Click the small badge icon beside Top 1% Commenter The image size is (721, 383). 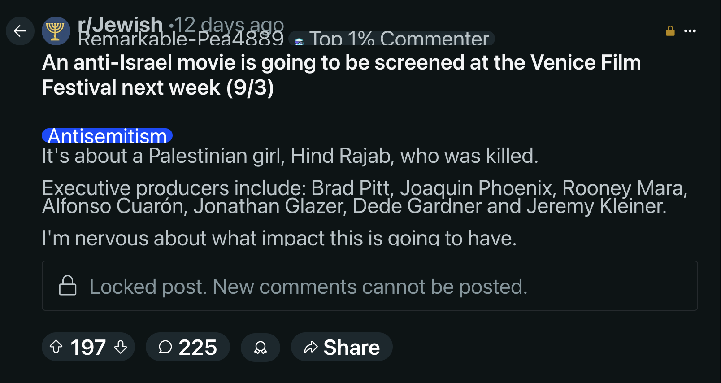(x=299, y=41)
